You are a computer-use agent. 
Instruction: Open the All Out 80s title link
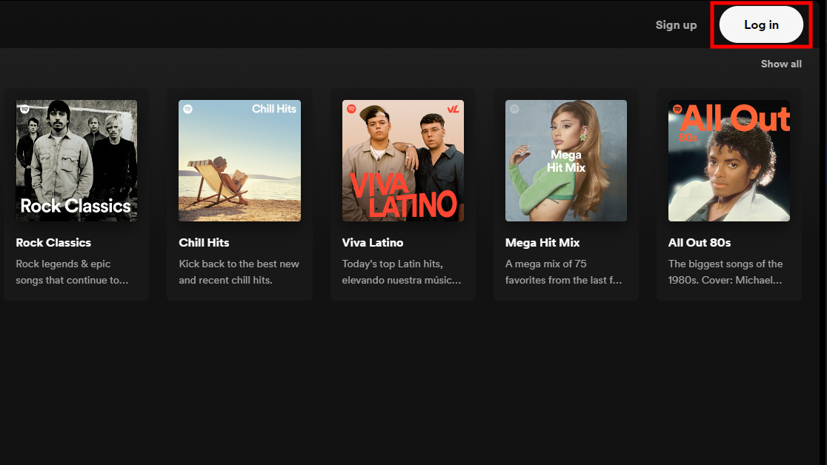(700, 243)
